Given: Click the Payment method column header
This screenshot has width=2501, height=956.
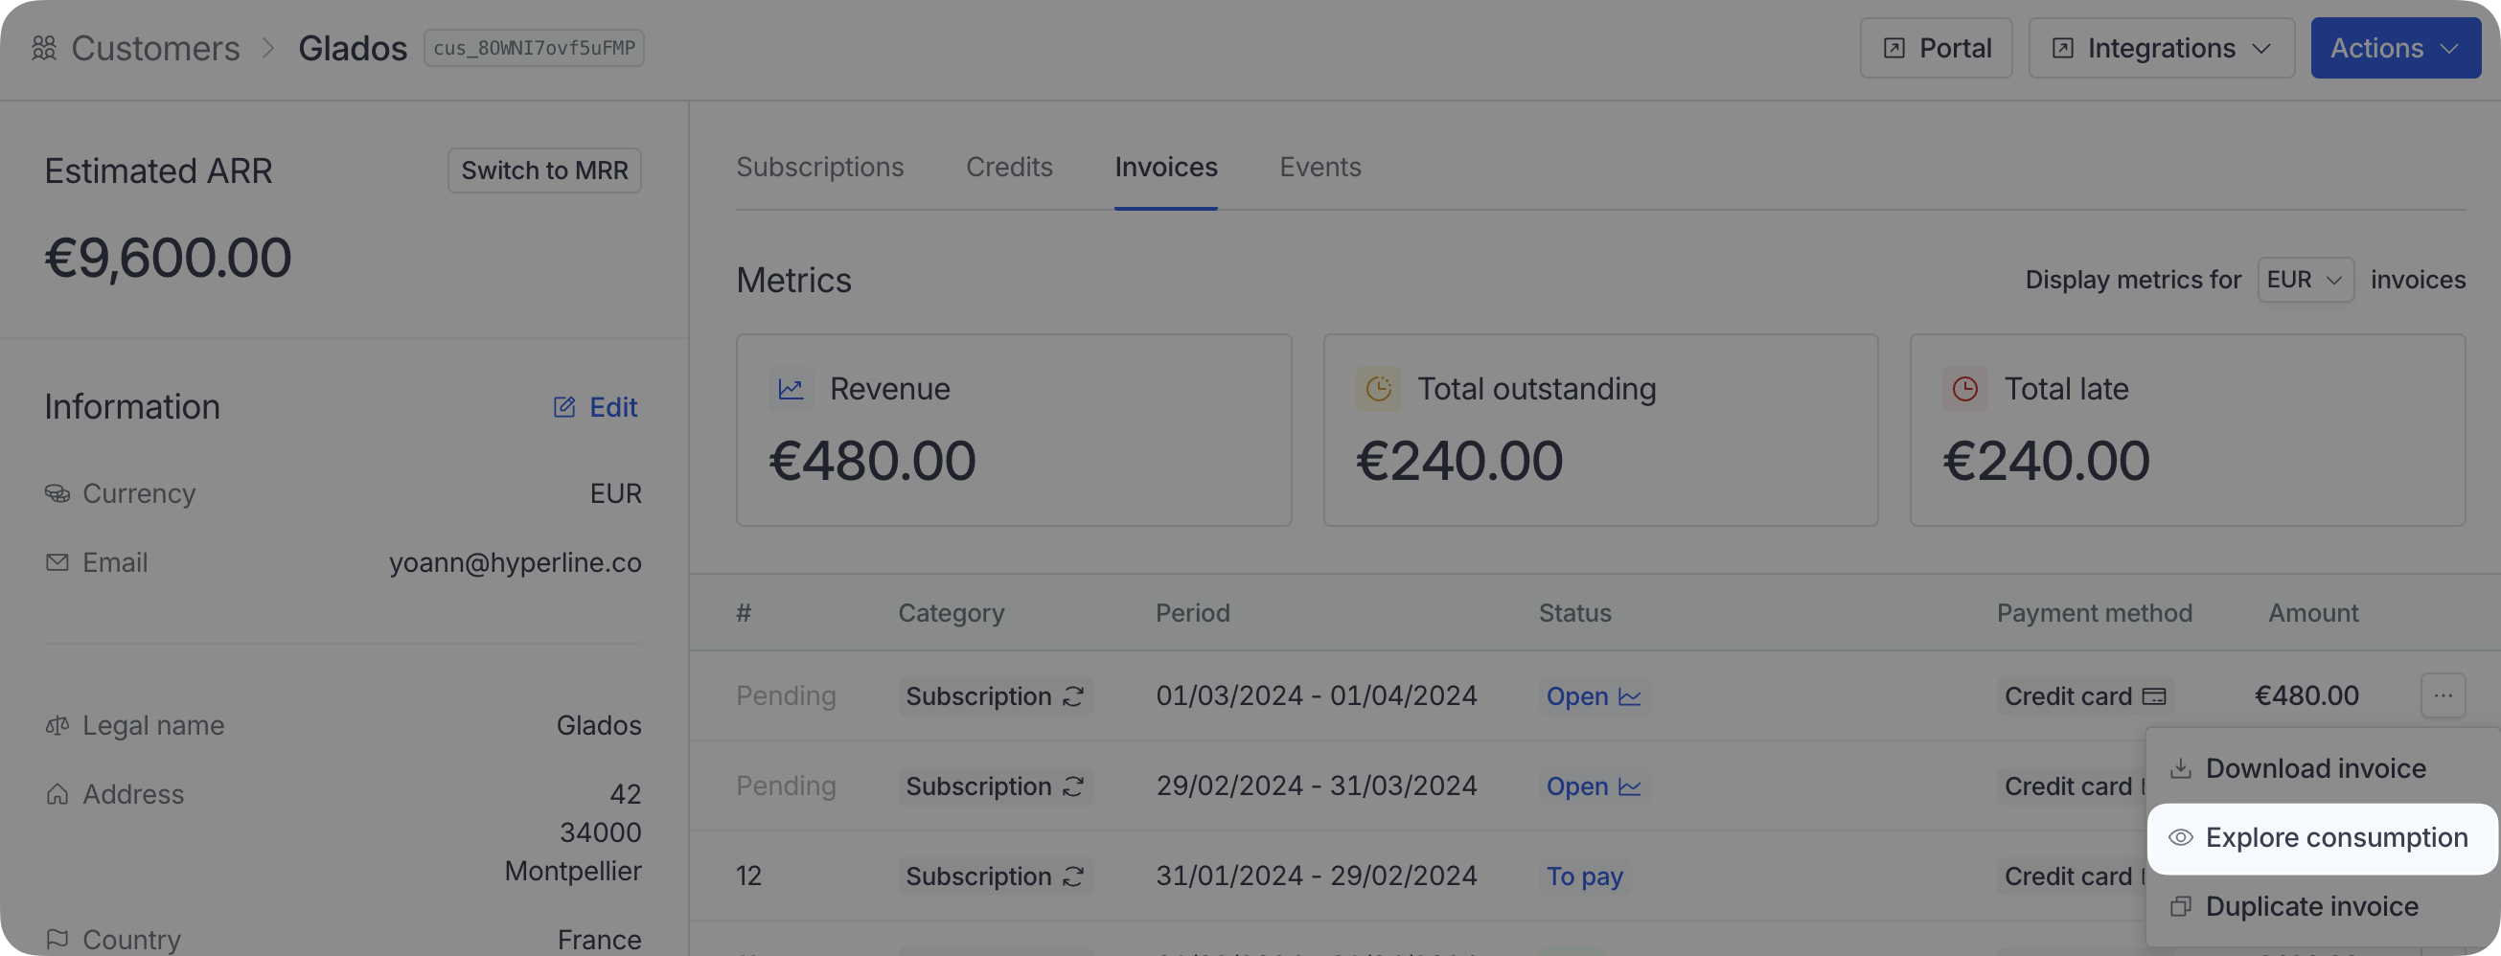Looking at the screenshot, I should coord(2094,612).
